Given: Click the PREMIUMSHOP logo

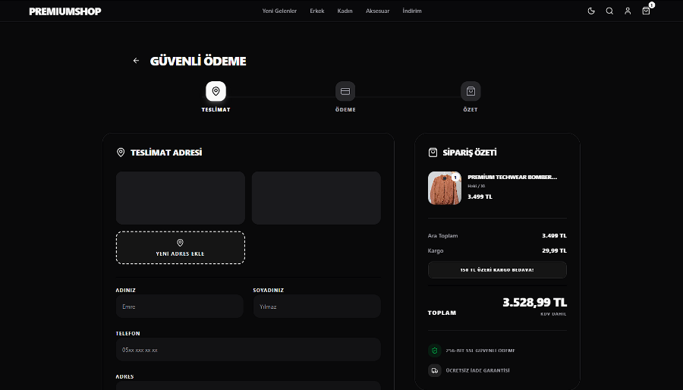Looking at the screenshot, I should 65,11.
